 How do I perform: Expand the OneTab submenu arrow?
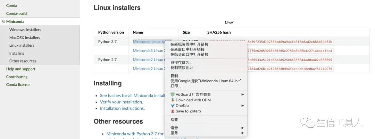click(x=242, y=106)
